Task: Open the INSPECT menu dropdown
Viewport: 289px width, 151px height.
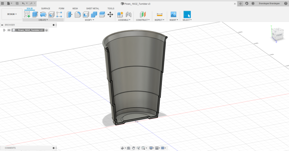Action: coord(159,20)
